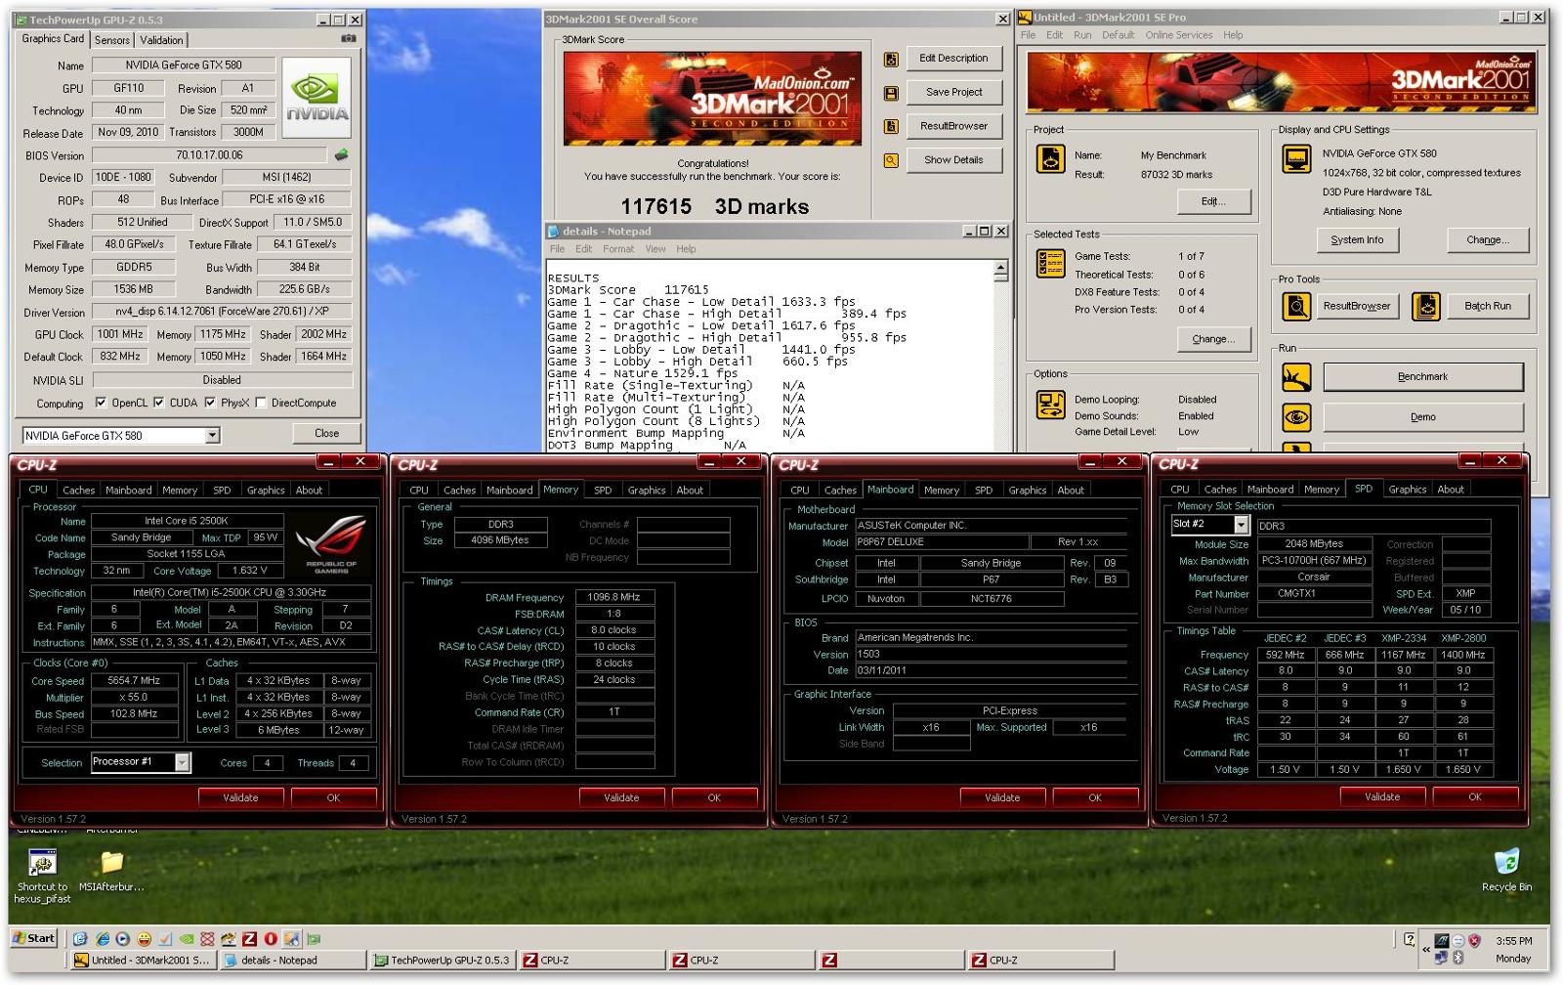Click the Batch Run icon

tap(1426, 307)
